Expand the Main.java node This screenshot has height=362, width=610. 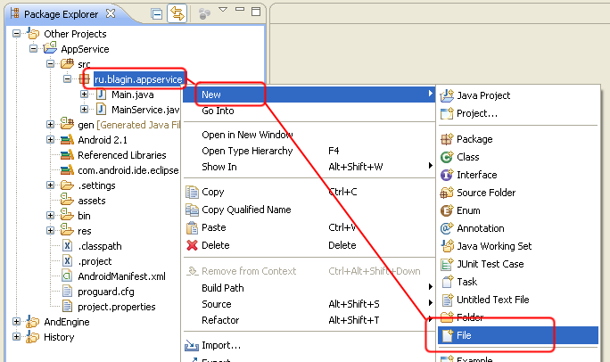[84, 95]
